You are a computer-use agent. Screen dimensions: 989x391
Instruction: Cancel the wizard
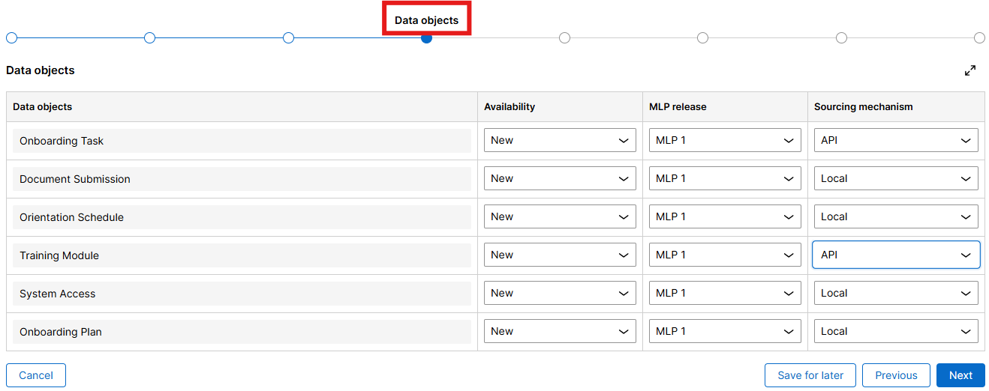[36, 375]
